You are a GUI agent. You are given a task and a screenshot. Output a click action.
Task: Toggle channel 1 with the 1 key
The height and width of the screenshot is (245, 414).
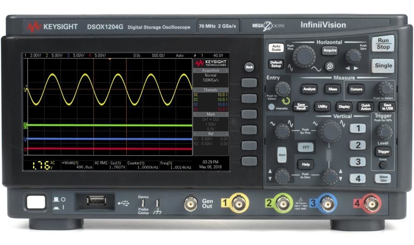pyautogui.click(x=358, y=129)
